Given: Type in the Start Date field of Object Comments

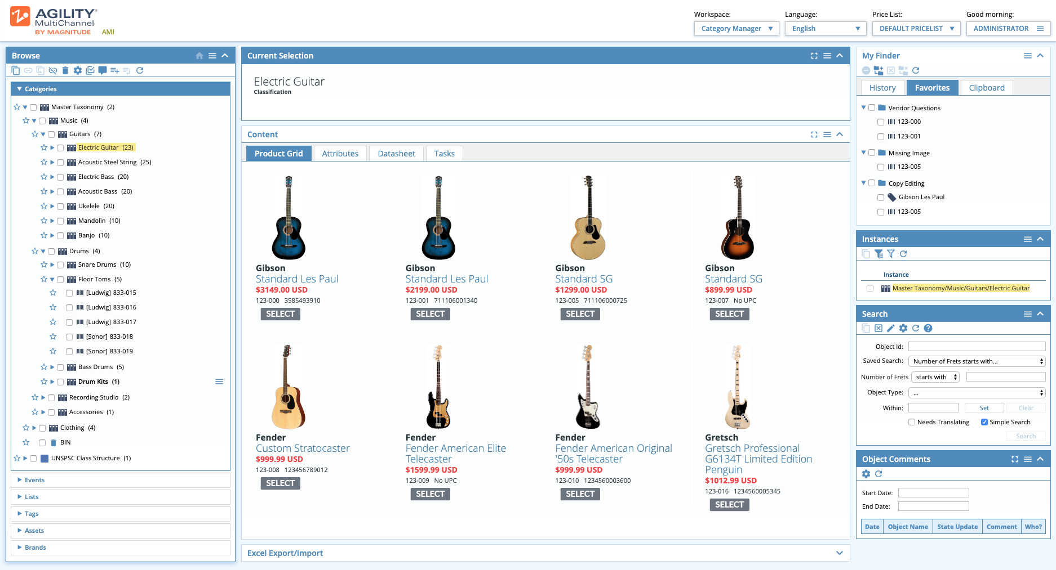Looking at the screenshot, I should coord(933,492).
